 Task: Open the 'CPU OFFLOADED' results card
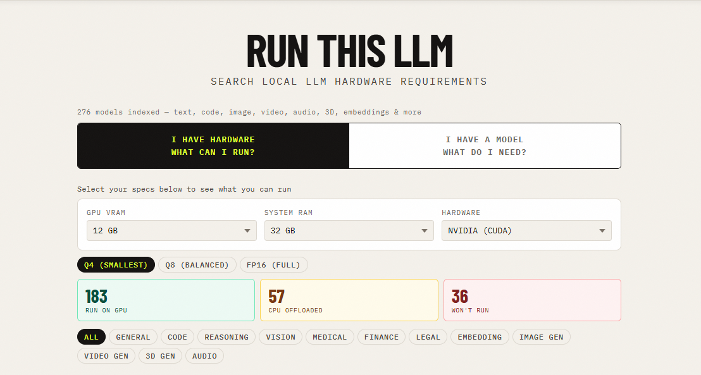coord(349,300)
